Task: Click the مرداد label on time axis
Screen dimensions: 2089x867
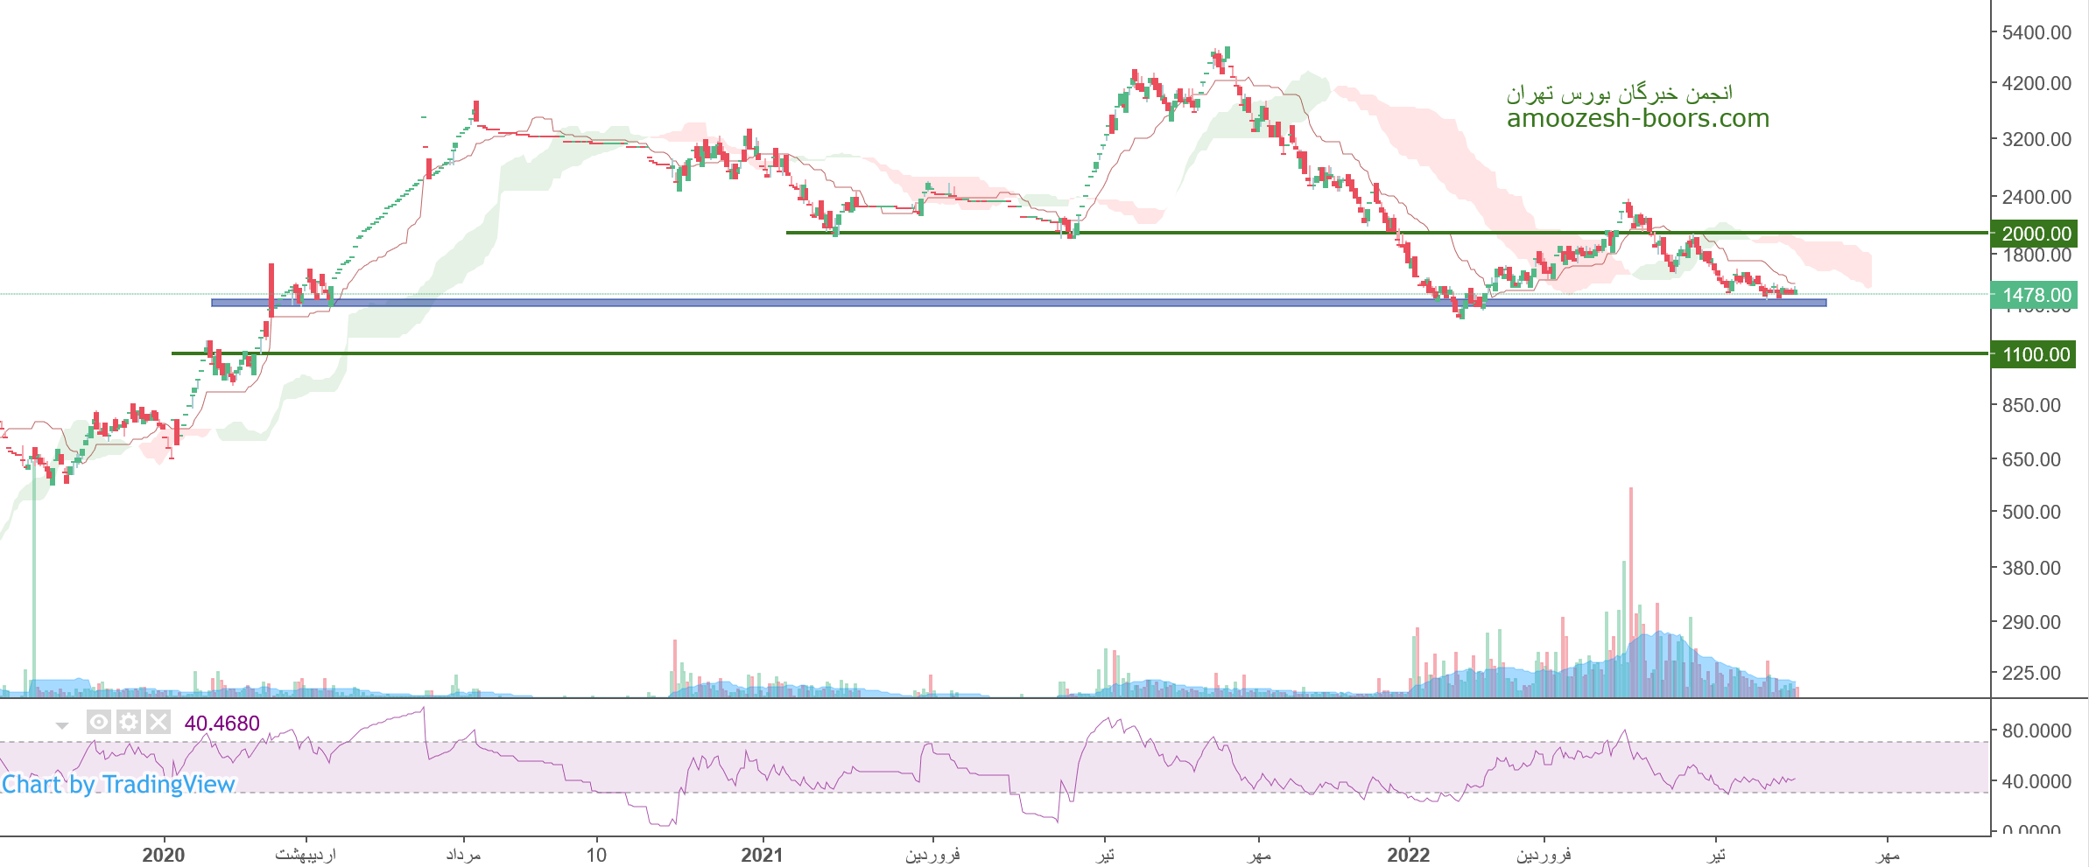Action: pos(463,855)
